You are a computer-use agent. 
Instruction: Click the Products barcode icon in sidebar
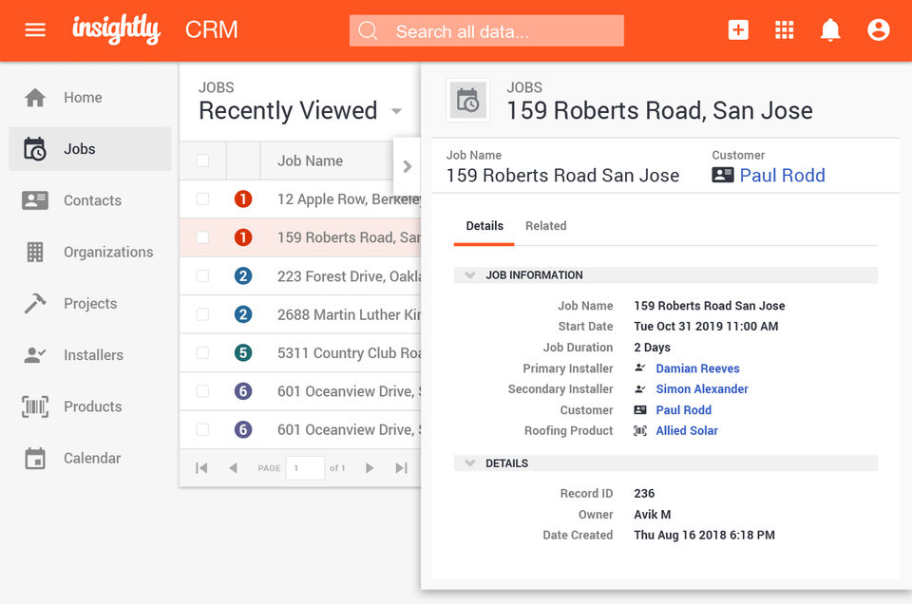pyautogui.click(x=35, y=406)
